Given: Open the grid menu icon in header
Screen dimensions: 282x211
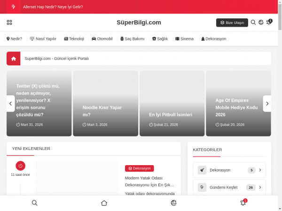Looking at the screenshot, I should 9,23.
